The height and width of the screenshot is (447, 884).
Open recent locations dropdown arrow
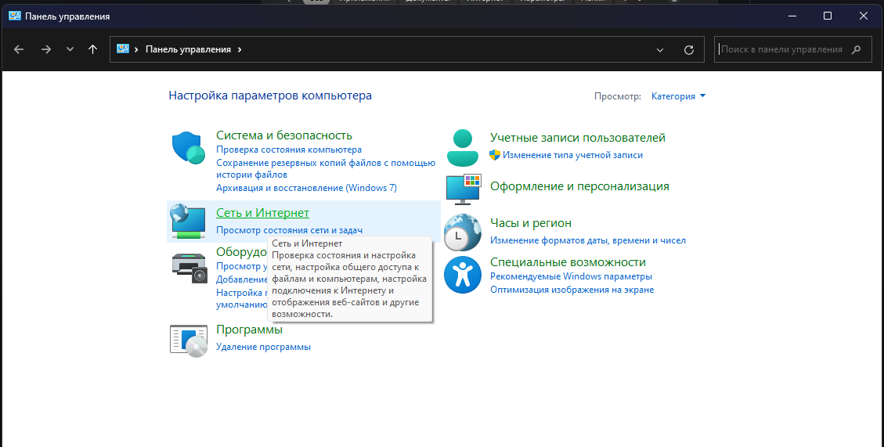tap(70, 49)
